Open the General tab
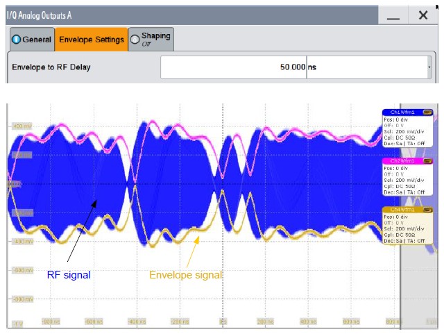The width and height of the screenshot is (444, 334). point(31,40)
